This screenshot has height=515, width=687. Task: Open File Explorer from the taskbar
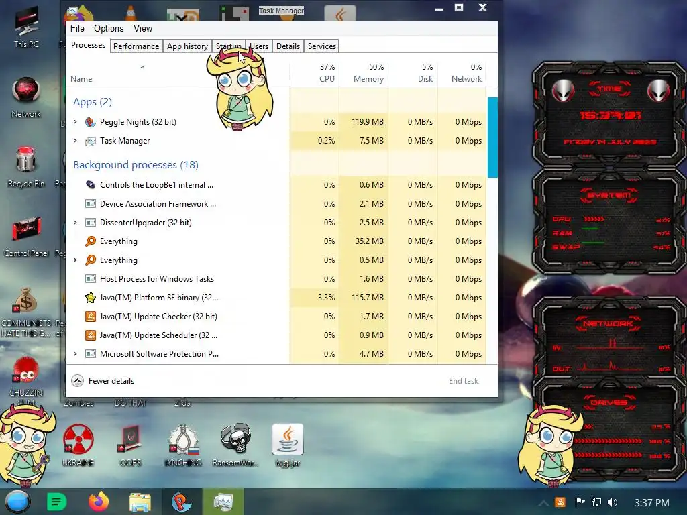(x=140, y=502)
